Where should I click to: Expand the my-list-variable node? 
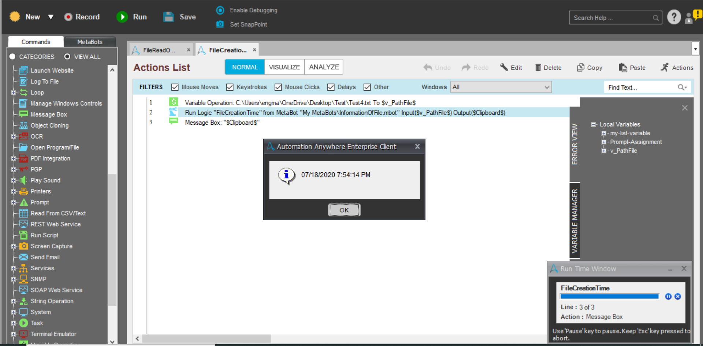coord(603,133)
